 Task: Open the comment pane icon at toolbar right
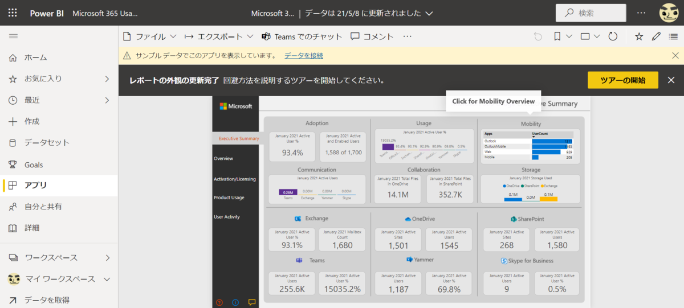coord(674,36)
